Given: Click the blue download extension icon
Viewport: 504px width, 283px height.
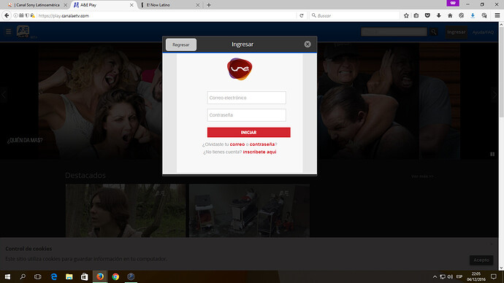Looking at the screenshot, I should tap(473, 15).
